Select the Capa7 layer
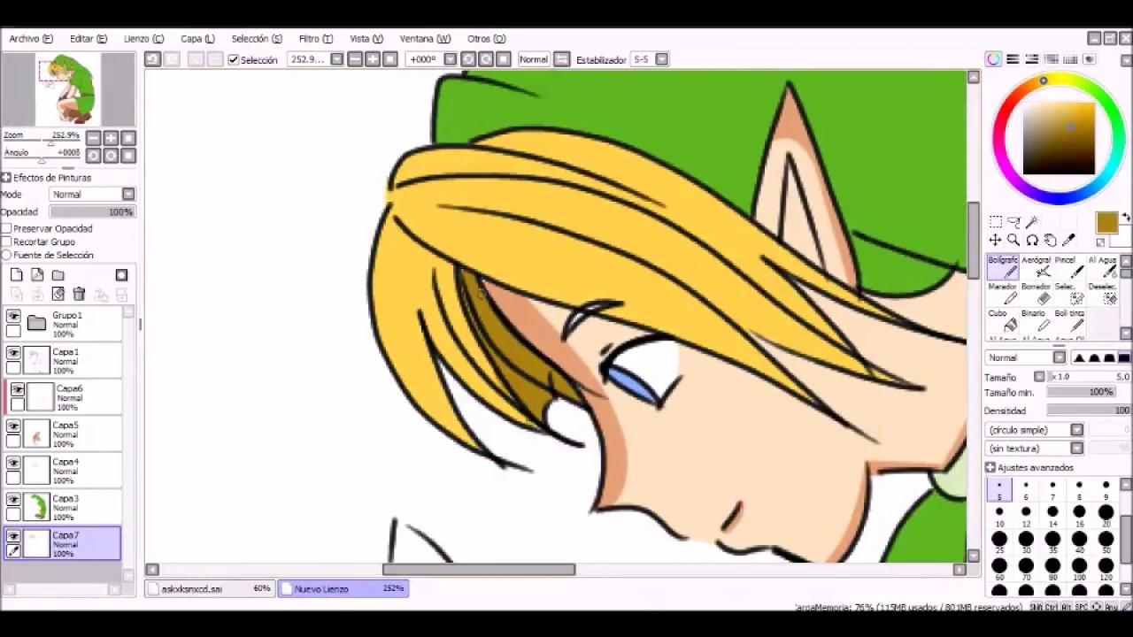Image resolution: width=1133 pixels, height=637 pixels. (62, 543)
